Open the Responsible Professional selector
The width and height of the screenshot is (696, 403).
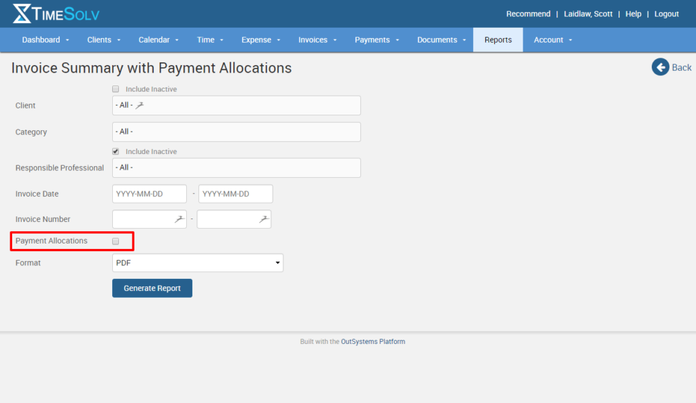coord(236,168)
